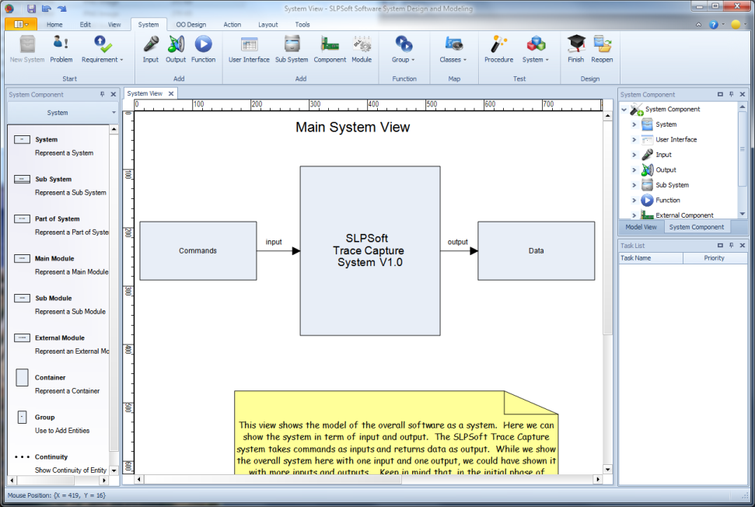Expand the Function tree node
Image resolution: width=755 pixels, height=507 pixels.
point(634,201)
